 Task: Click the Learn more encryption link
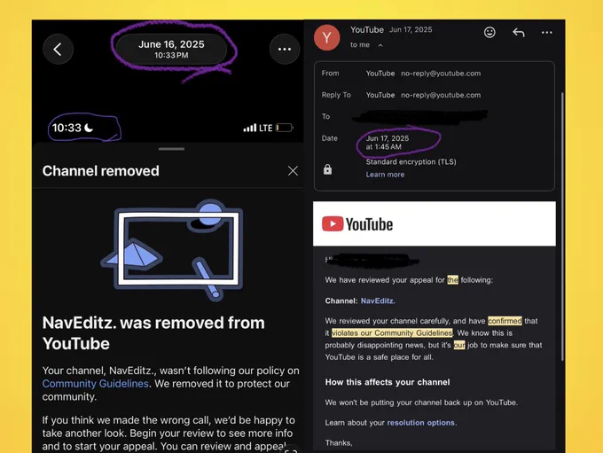(385, 175)
